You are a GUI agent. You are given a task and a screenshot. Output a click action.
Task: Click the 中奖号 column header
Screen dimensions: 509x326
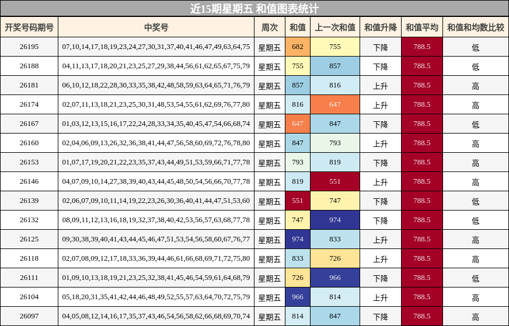[x=156, y=27]
